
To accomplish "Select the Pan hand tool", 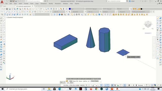I will 41,9.
